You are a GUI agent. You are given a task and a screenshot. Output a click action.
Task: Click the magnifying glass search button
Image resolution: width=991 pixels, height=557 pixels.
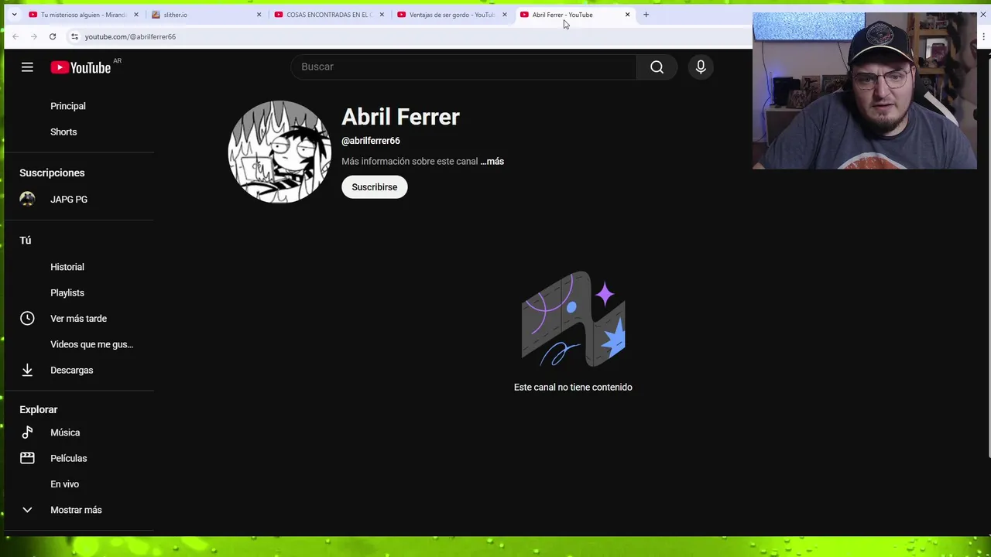657,67
